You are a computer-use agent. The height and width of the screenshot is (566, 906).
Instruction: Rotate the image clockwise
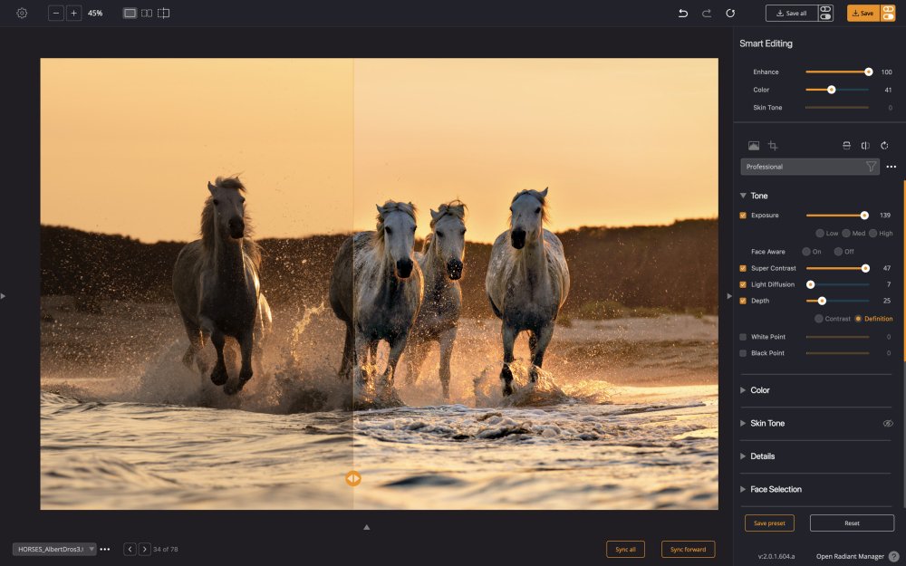point(884,146)
